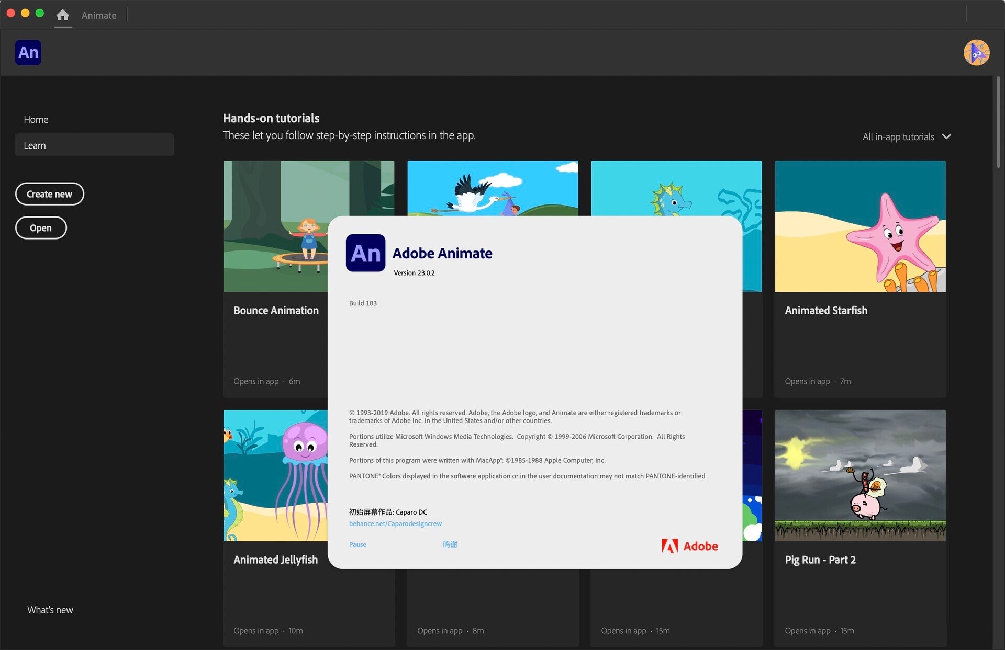Open the behance.net/Caparodesigncrew link
The width and height of the screenshot is (1005, 650).
pos(395,523)
